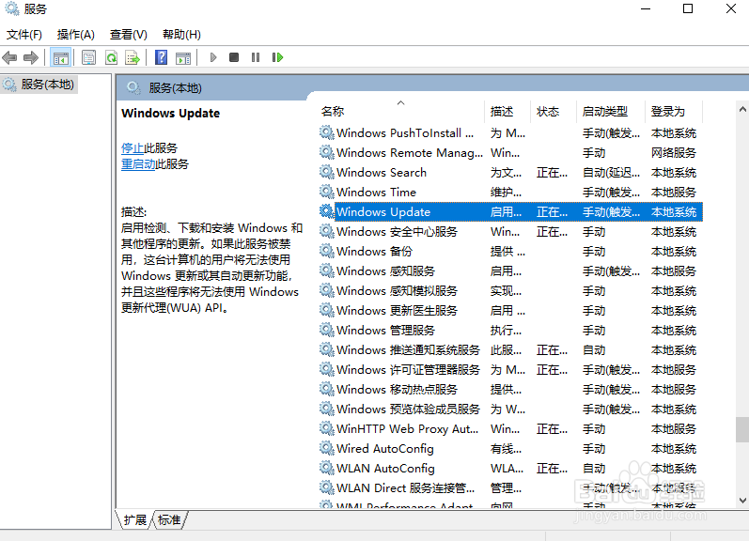
Task: Click the Pause service icon
Action: tap(256, 58)
